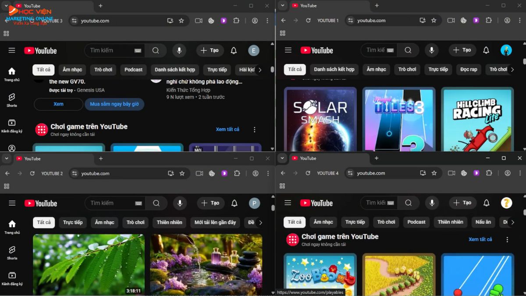The height and width of the screenshot is (296, 526).
Task: Expand tab search dropdown in YouTube 1 window
Action: (x=283, y=5)
